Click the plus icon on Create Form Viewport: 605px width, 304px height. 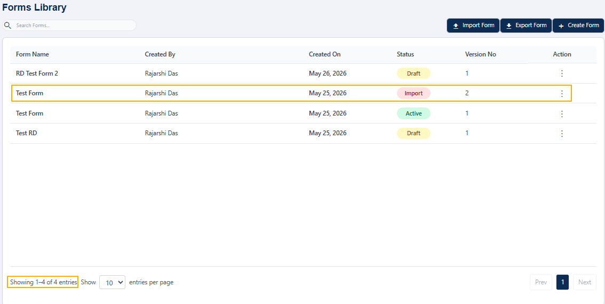click(x=561, y=26)
